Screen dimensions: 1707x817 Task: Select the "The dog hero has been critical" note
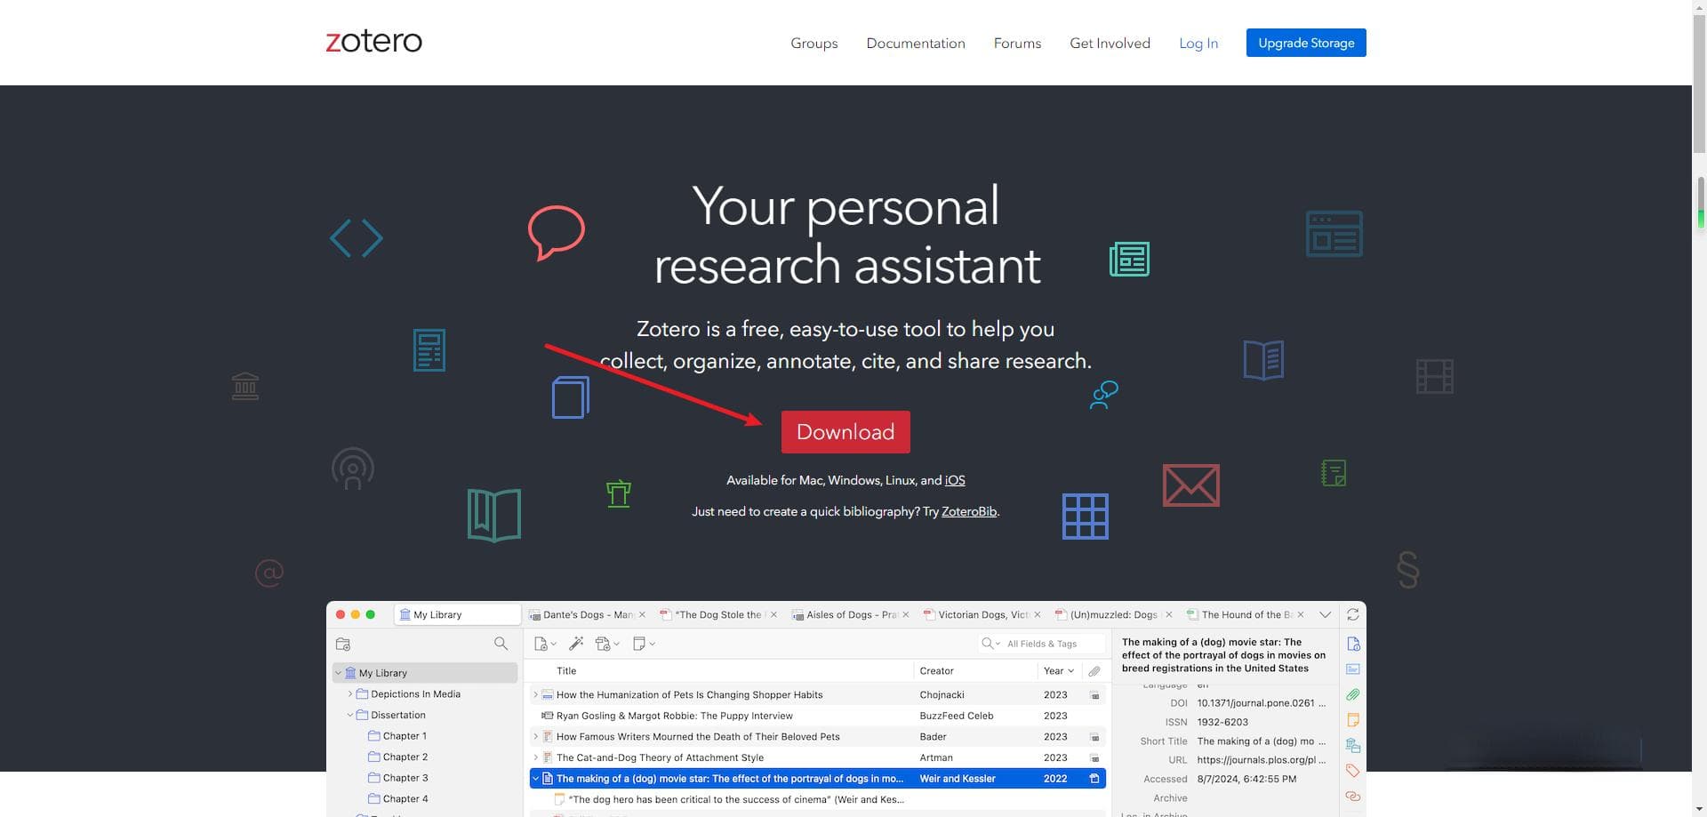click(816, 799)
